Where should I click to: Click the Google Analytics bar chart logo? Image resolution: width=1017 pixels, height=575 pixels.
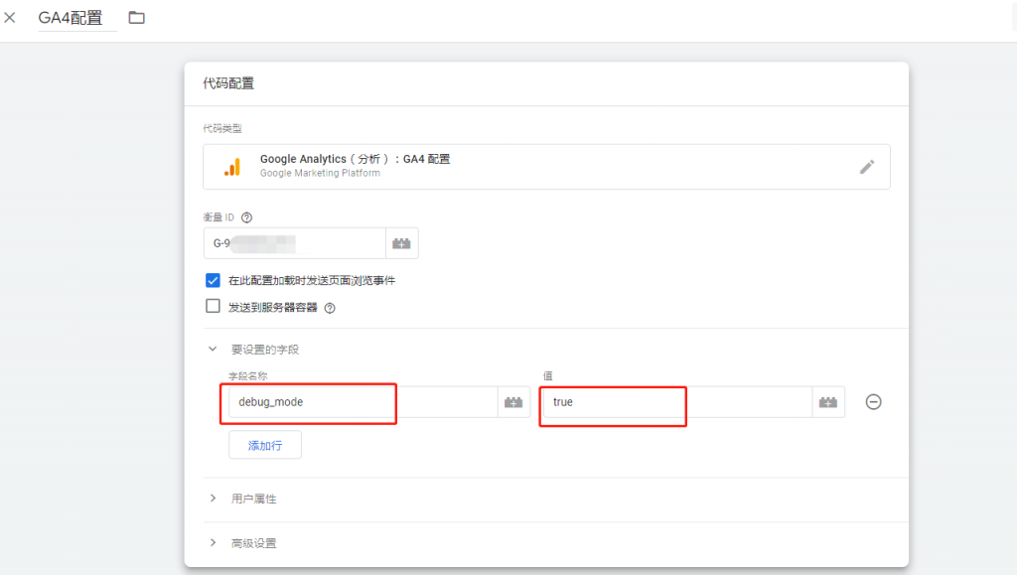coord(232,167)
